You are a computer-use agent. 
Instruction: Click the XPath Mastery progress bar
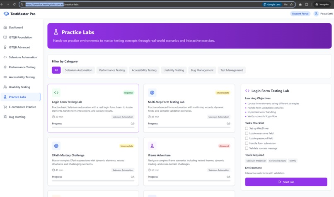(93, 180)
